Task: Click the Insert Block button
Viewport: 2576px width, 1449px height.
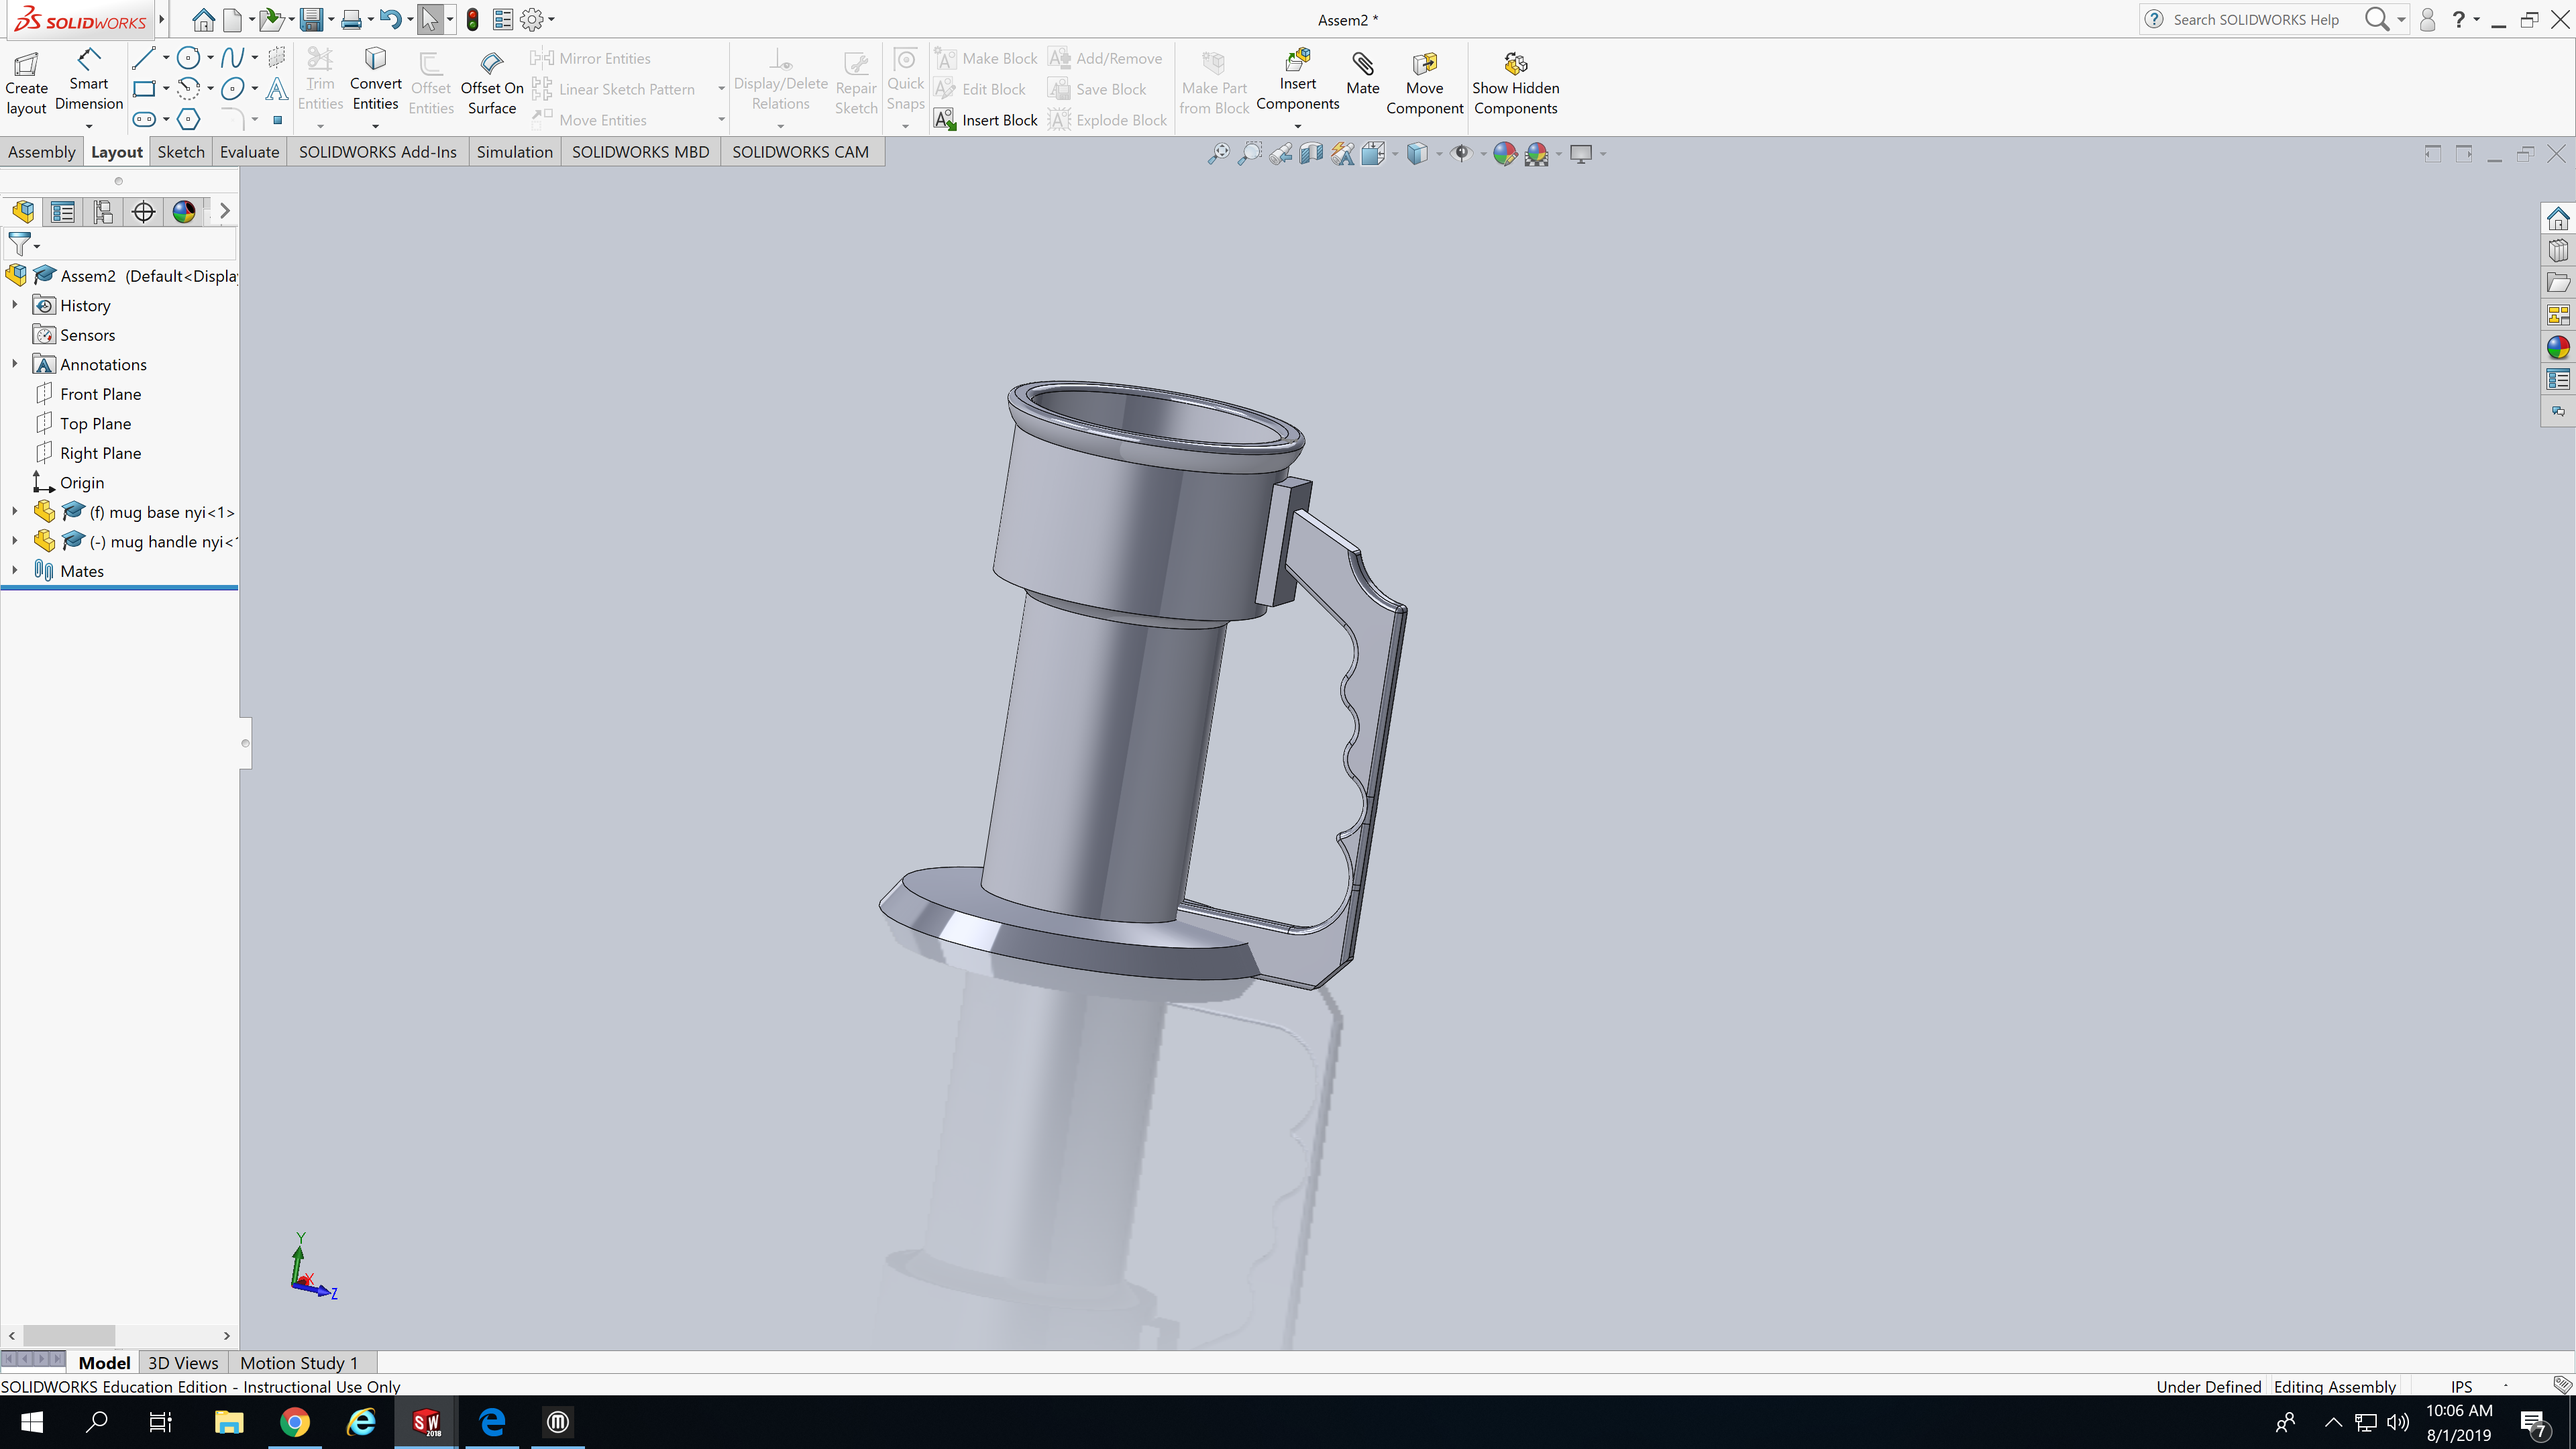Action: (986, 120)
